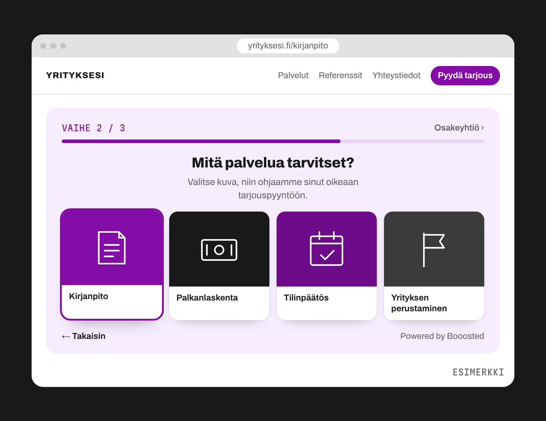Pick the Tilinpäätös label text
The height and width of the screenshot is (421, 546).
(x=306, y=298)
